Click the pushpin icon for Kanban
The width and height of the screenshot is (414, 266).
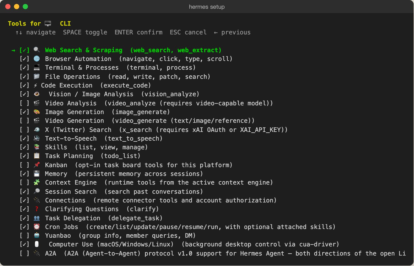point(36,165)
